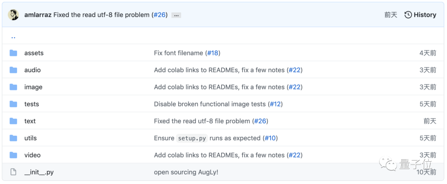Click the audio folder icon
This screenshot has height=184, width=447.
(13, 70)
